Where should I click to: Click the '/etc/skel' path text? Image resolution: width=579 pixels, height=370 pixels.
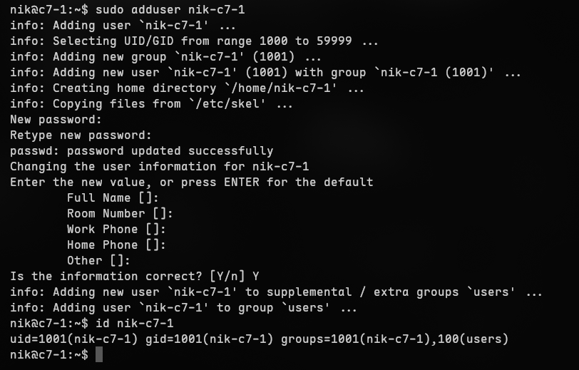237,104
